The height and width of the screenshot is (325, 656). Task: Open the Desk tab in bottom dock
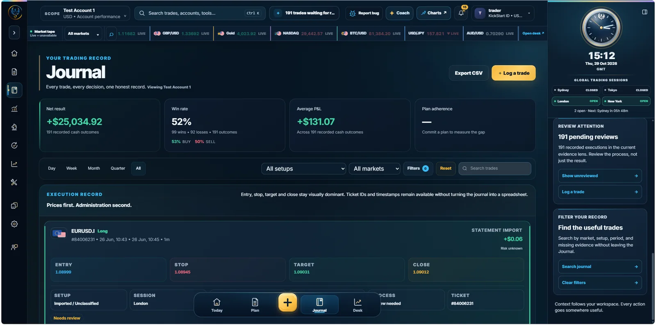coord(358,305)
